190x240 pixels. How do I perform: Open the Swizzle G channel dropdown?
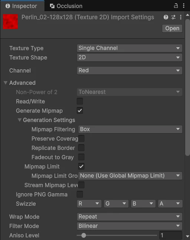(x=116, y=204)
